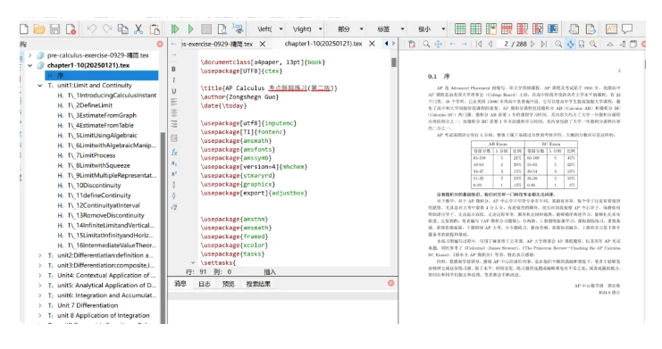Open the 搜索结果 search results tab

pyautogui.click(x=258, y=284)
